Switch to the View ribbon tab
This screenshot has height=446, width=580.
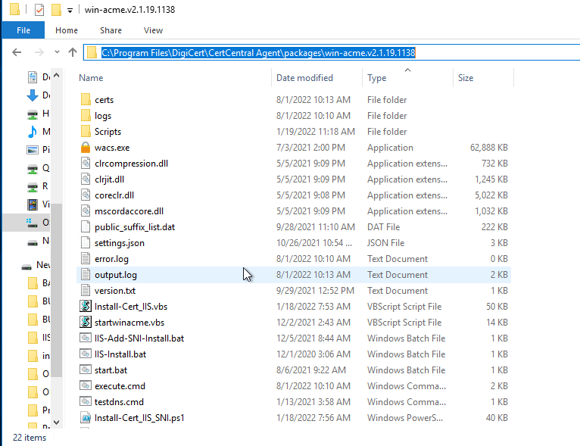[x=153, y=30]
